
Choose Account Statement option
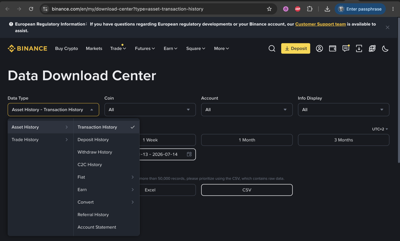106,227
